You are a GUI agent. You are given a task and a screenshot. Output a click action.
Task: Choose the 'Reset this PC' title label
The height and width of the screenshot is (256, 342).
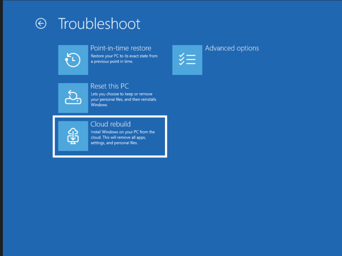tap(110, 86)
